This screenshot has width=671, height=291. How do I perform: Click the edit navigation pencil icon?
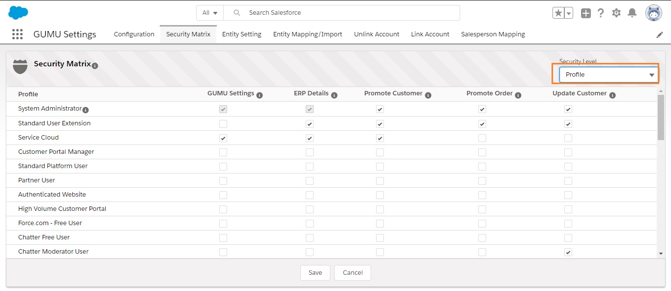(660, 34)
